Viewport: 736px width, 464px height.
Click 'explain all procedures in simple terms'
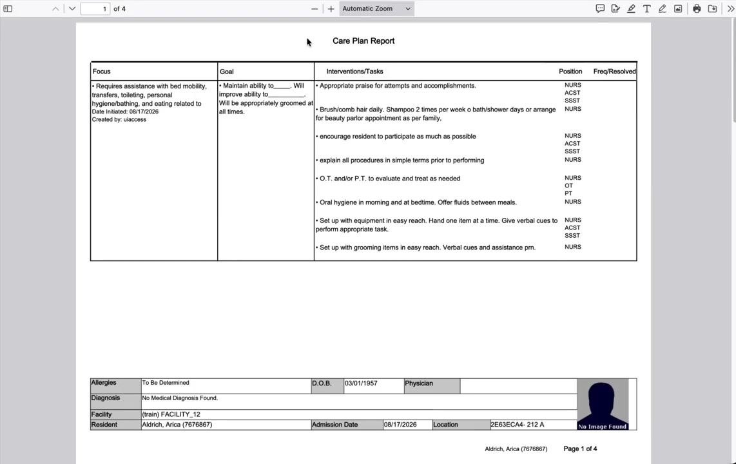pos(402,160)
